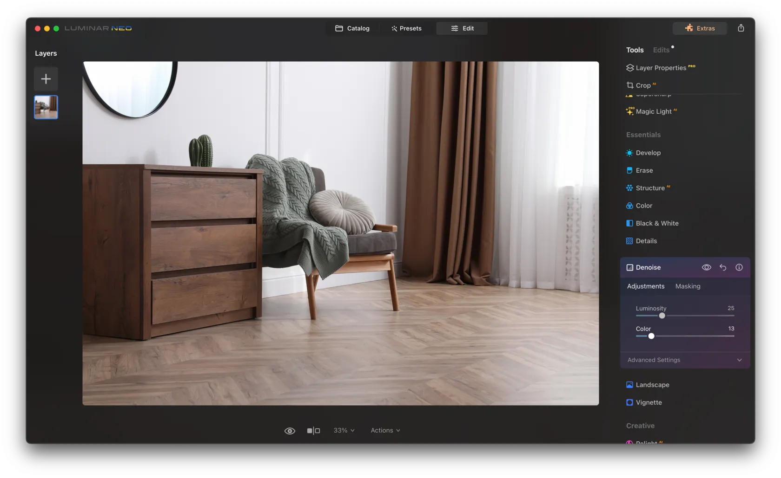Click the add layer plus button
This screenshot has width=781, height=478.
point(46,79)
